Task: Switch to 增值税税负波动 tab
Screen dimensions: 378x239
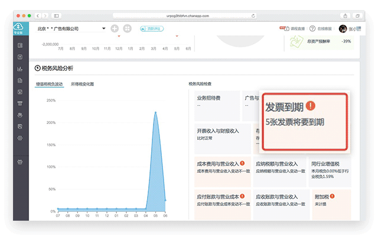Action: (49, 84)
